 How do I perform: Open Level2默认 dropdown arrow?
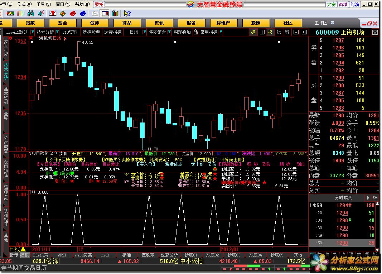[33, 32]
